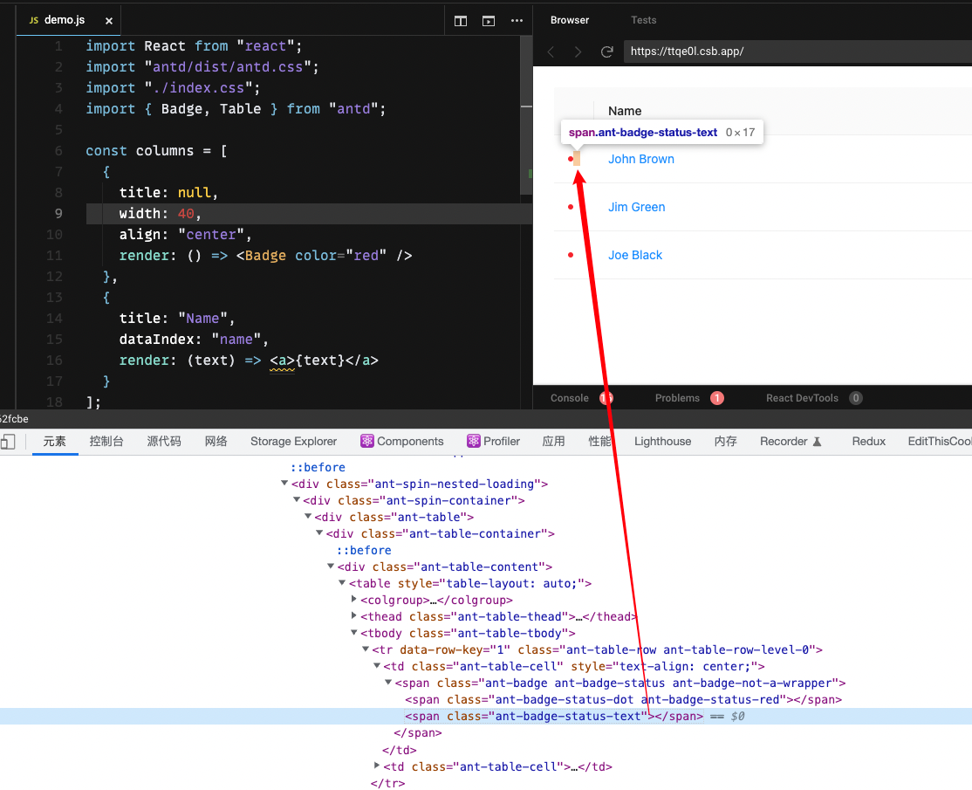Expand the colgroup element node
The image size is (972, 790).
click(354, 599)
